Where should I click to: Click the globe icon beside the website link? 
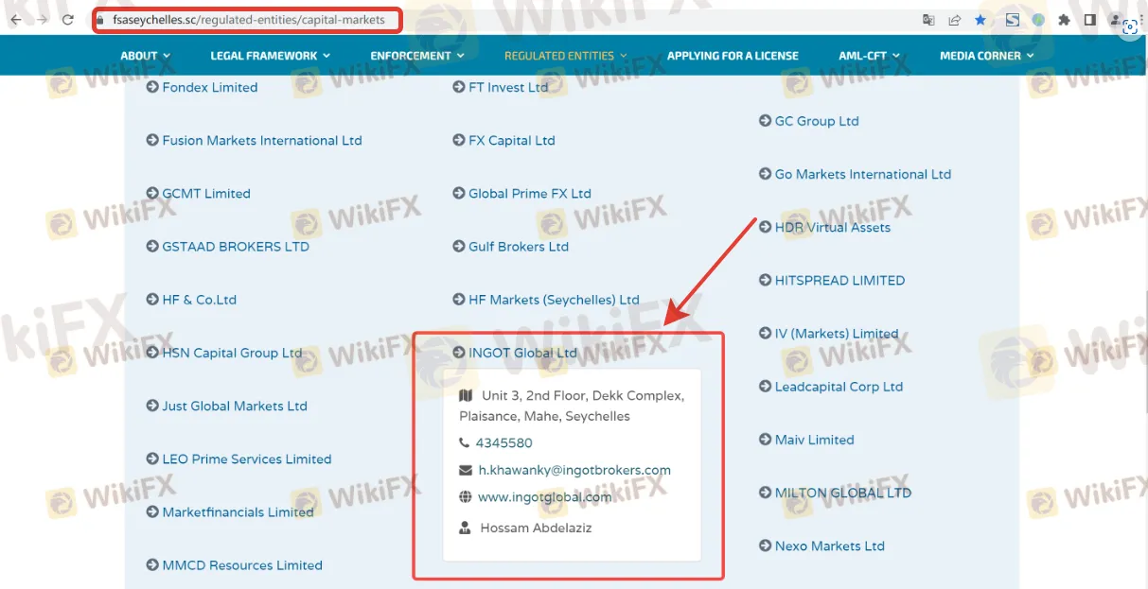click(x=465, y=496)
